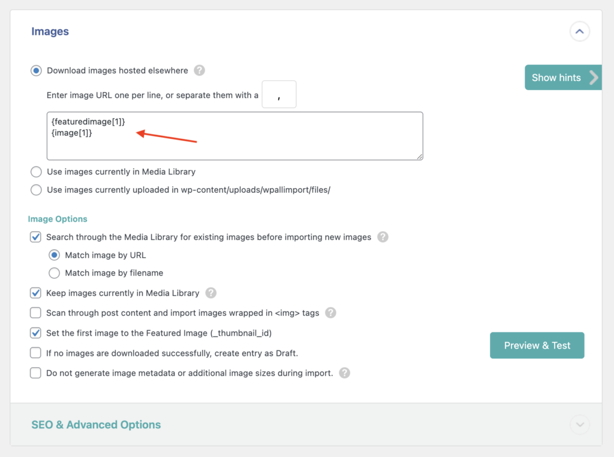Click the arrow icon on Show hints
614x457 pixels.
tap(594, 77)
